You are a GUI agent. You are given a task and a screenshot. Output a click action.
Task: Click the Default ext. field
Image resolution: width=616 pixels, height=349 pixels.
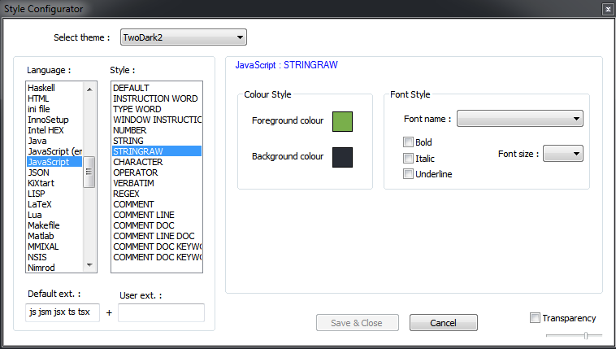click(63, 313)
